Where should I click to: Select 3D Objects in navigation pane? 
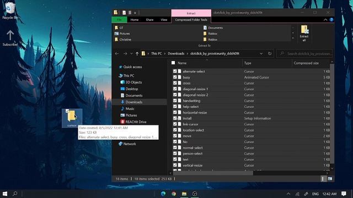coord(133,82)
